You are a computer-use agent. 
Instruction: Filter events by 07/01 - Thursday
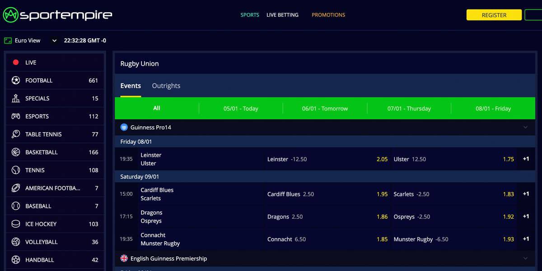click(x=409, y=108)
